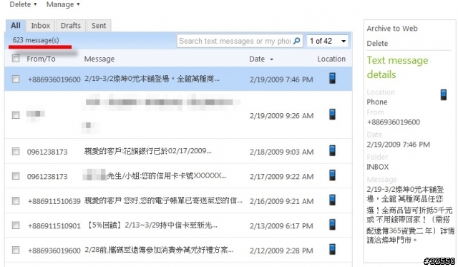Switch to the Inbox tab
458x267 pixels.
(41, 26)
